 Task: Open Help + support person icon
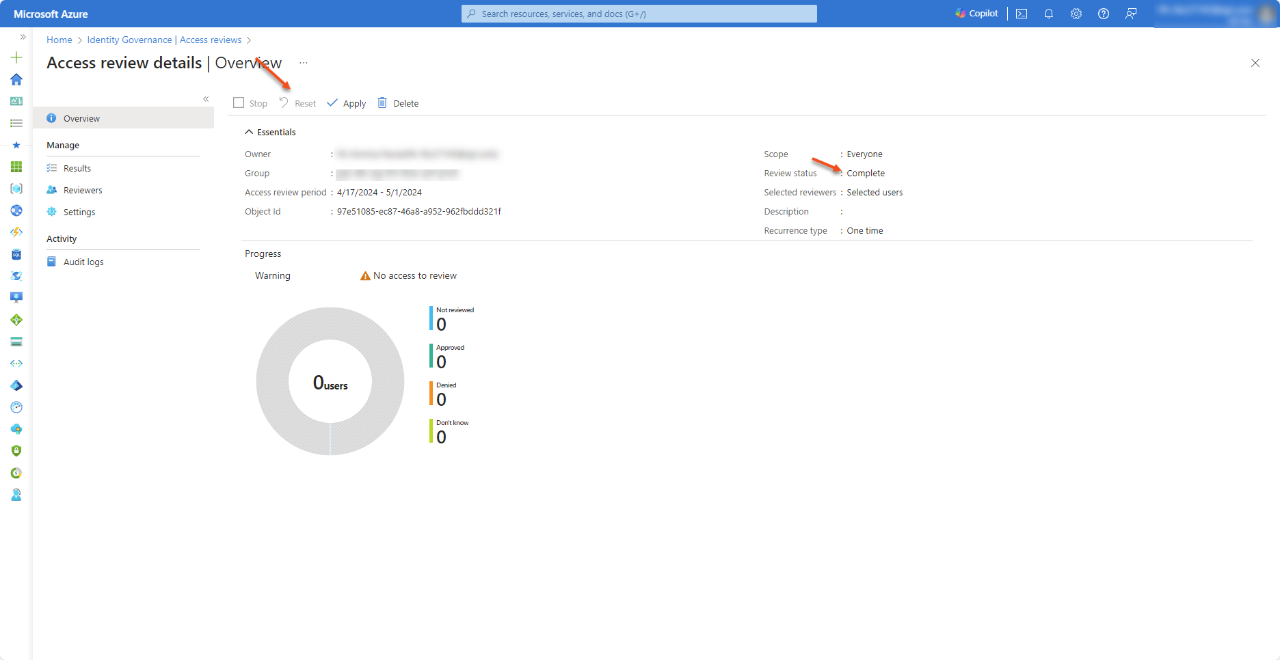click(x=16, y=495)
